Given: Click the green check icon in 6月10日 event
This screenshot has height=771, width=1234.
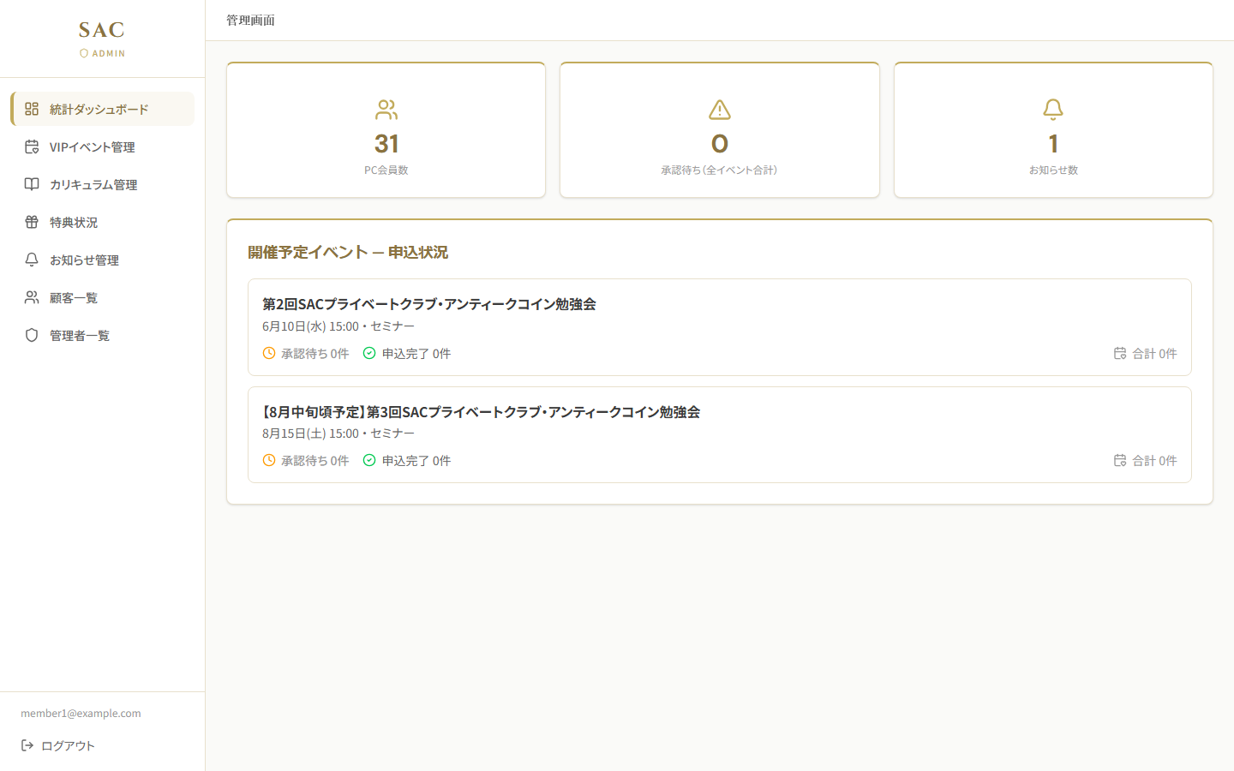Looking at the screenshot, I should (x=369, y=353).
